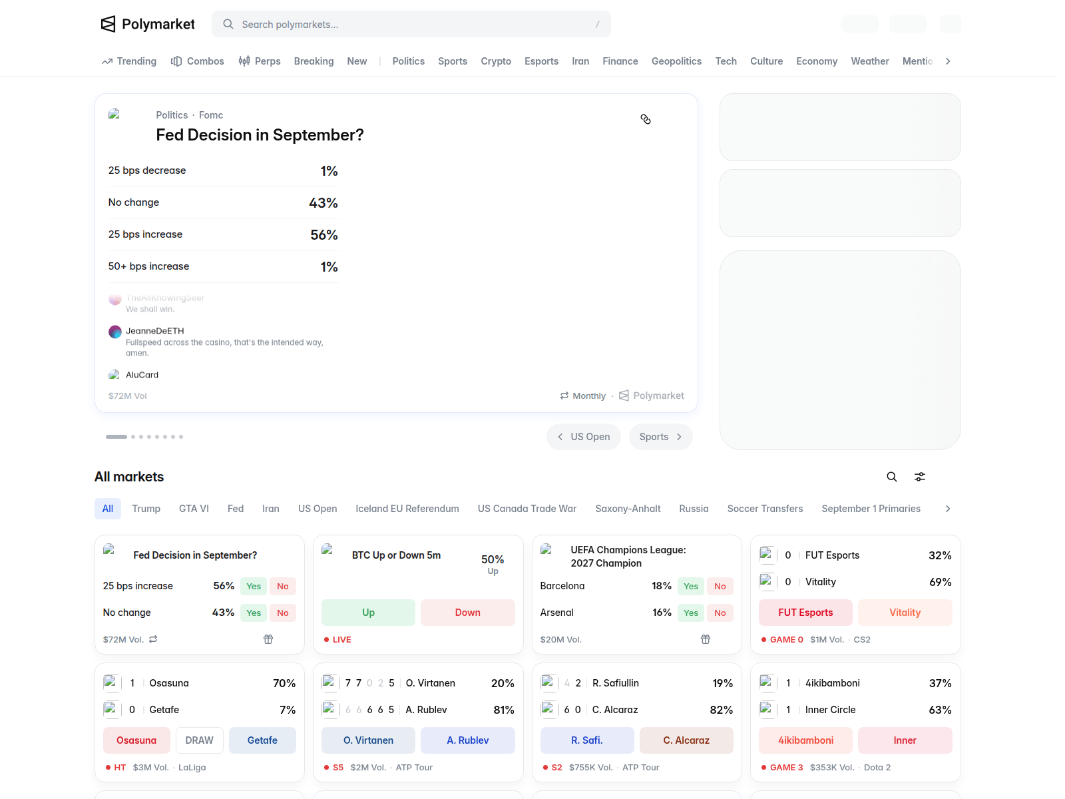Click O. Virtanen player icon

click(329, 683)
